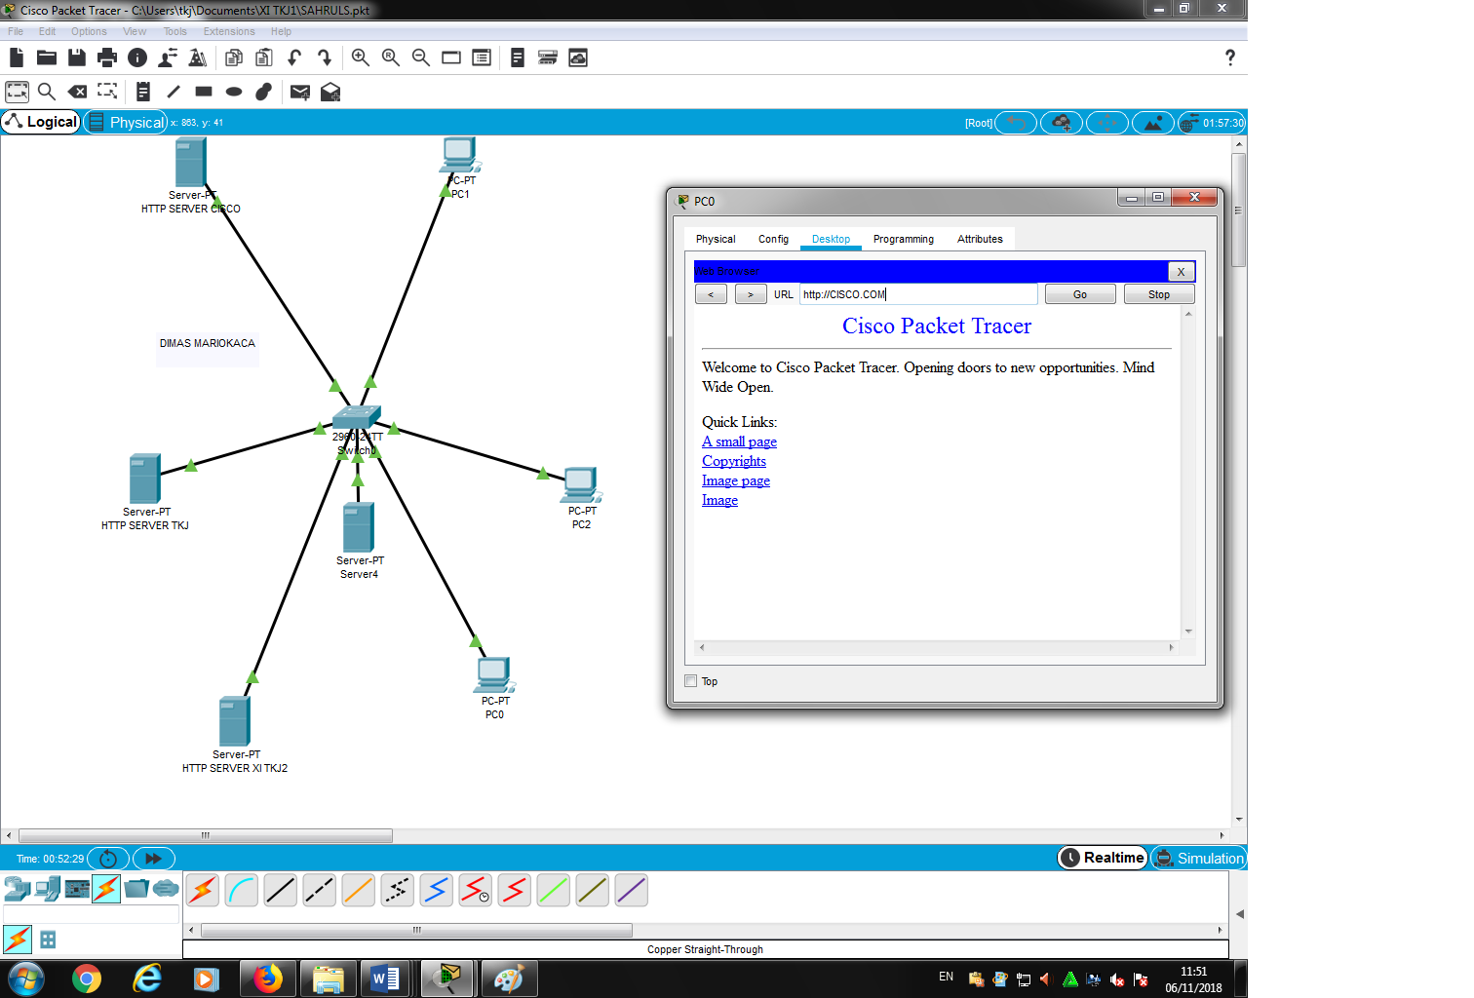
Task: Zoom out of the workspace
Action: point(421,58)
